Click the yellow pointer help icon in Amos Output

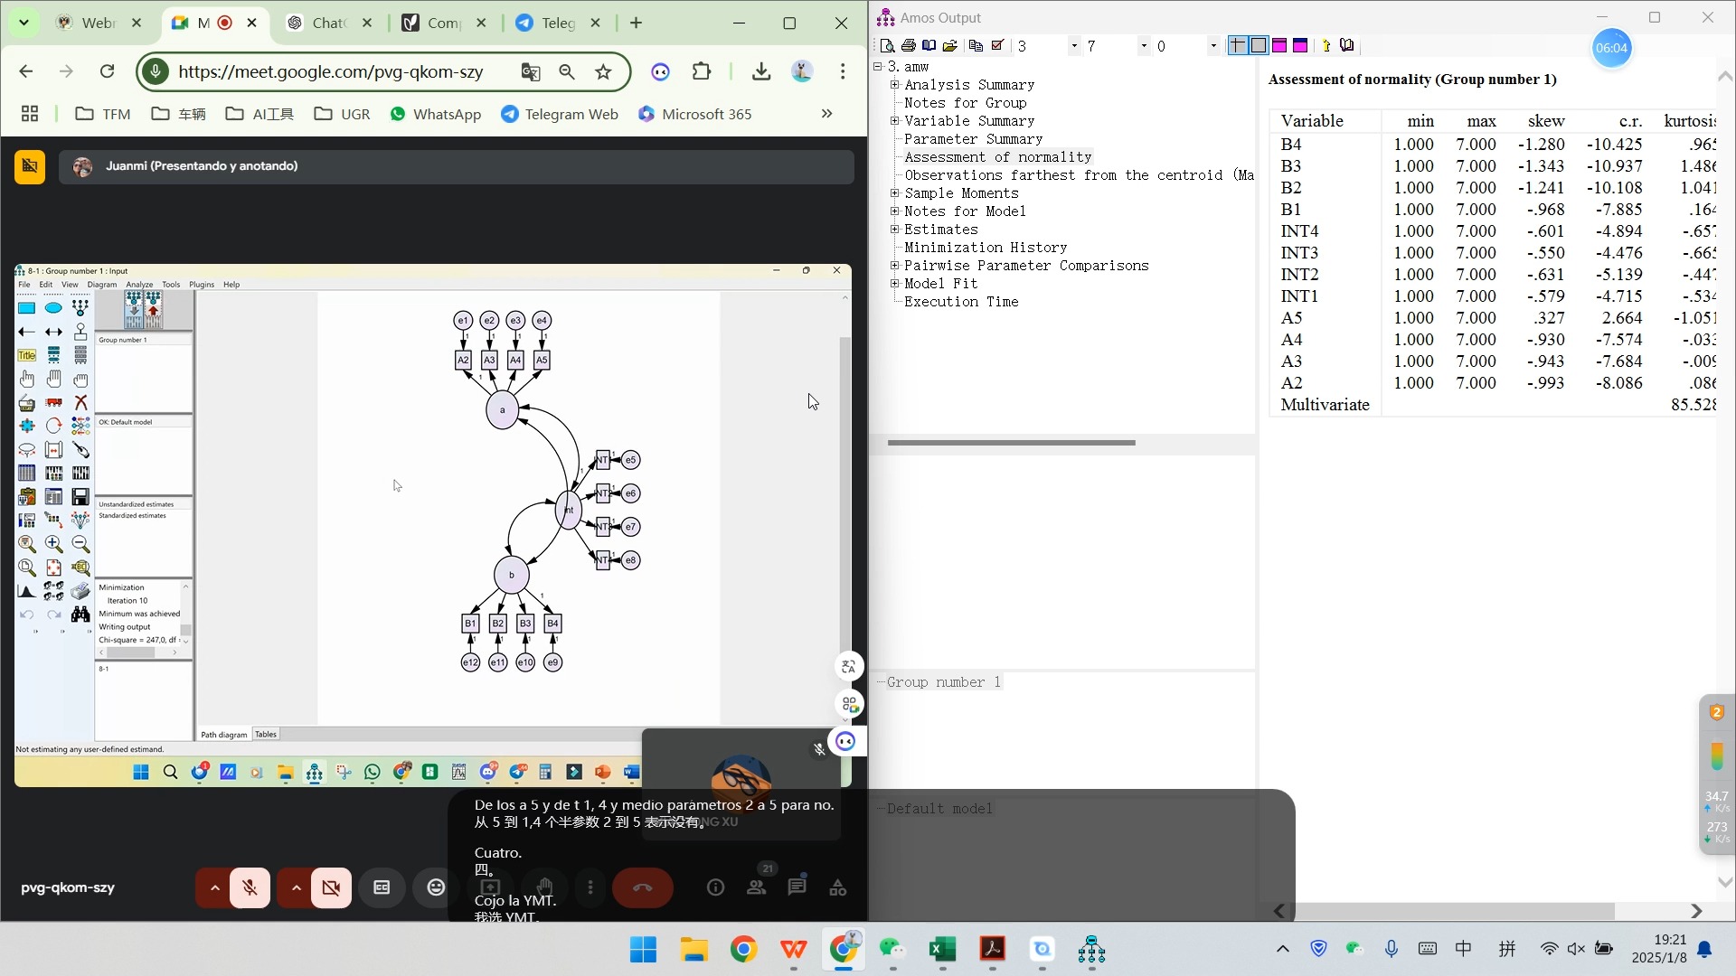tap(1326, 45)
